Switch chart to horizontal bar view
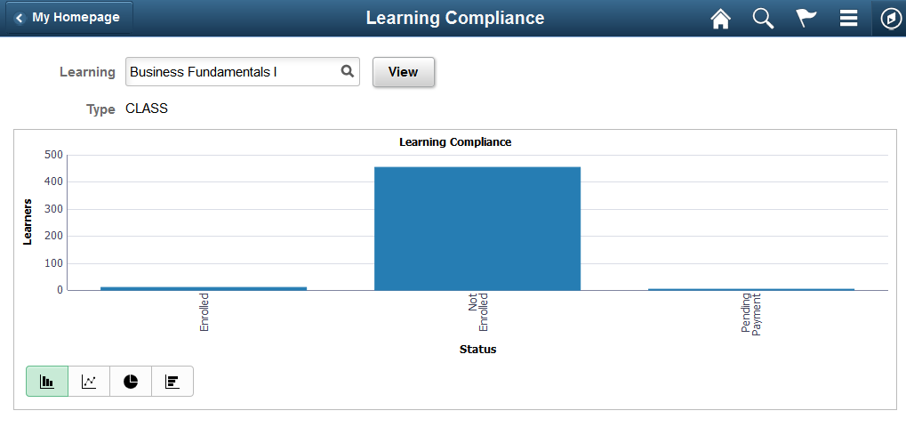906x427 pixels. (172, 382)
